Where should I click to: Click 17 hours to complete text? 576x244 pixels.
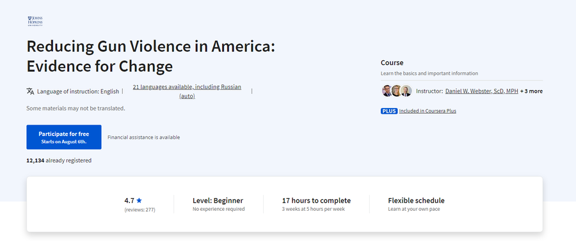(x=316, y=201)
